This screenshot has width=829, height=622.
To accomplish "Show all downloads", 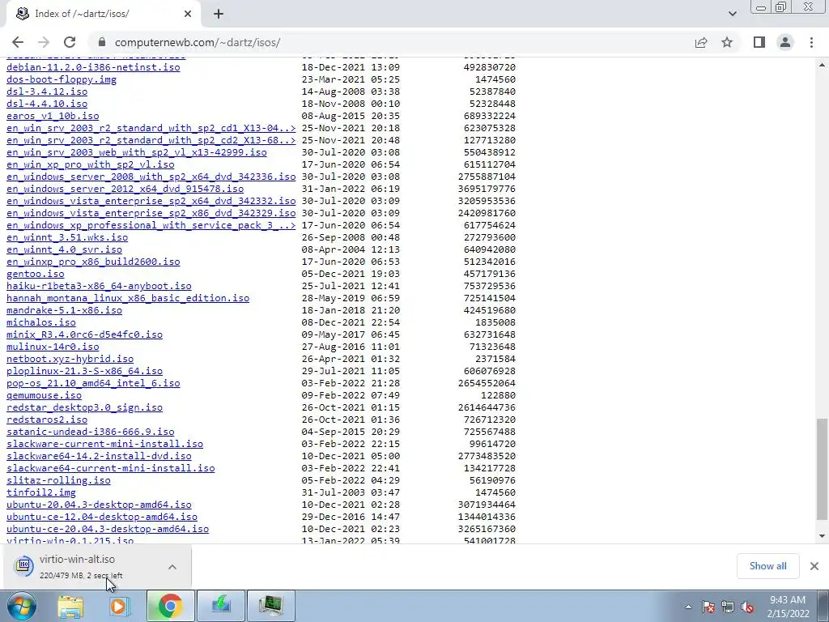I will (x=767, y=566).
